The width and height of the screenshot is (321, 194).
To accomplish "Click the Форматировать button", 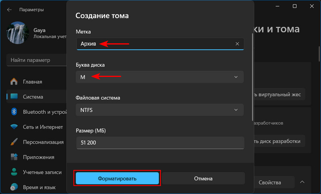I will (x=117, y=178).
